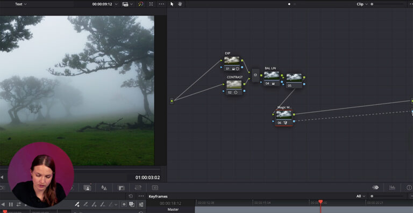Open the Clip node graph dropdown
Screen dimensions: 413x213
tap(362, 4)
